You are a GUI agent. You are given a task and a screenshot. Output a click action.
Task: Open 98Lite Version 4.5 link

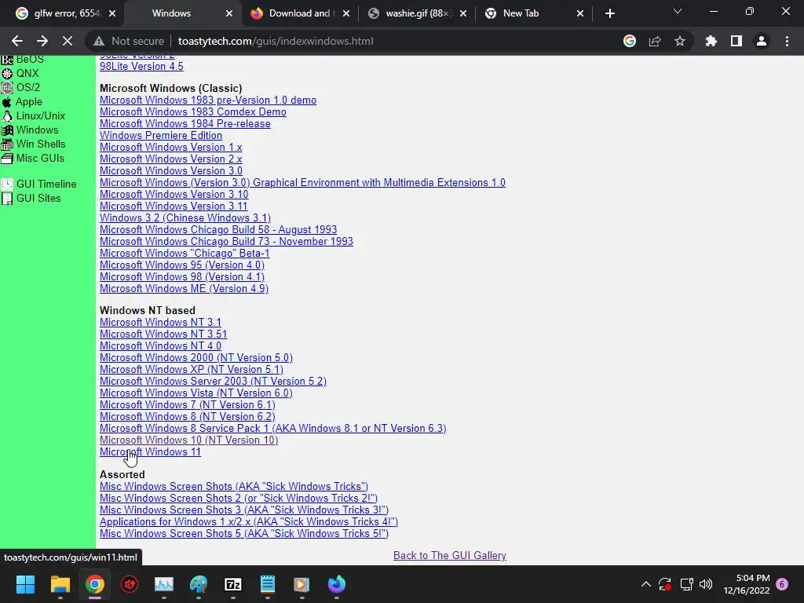(x=141, y=66)
